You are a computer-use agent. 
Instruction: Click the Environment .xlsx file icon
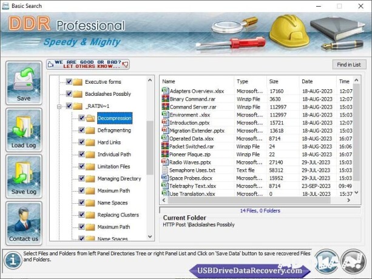(165, 115)
